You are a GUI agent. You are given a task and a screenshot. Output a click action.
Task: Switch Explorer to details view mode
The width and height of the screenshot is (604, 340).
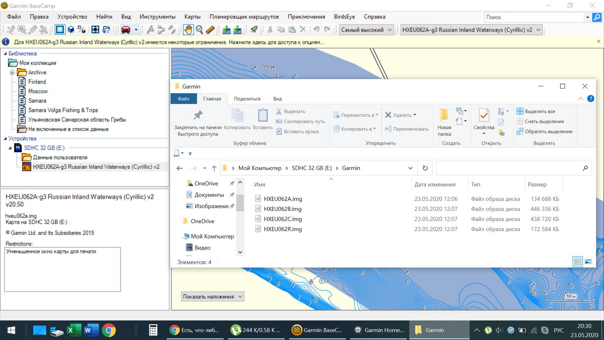point(578,262)
